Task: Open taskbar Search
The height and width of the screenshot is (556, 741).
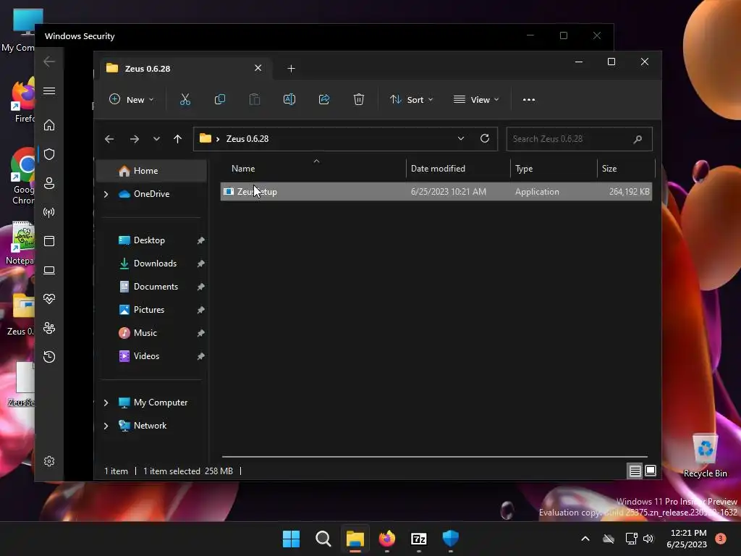Action: tap(323, 539)
